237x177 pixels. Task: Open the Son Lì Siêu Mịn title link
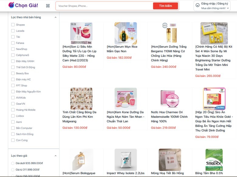(x=80, y=54)
